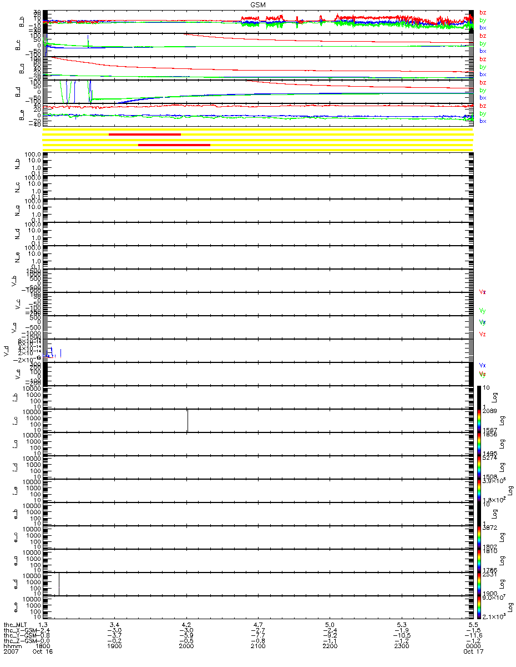The width and height of the screenshot is (516, 667).
Task: Click the vertical line in e_d panel
Action: click(x=59, y=584)
